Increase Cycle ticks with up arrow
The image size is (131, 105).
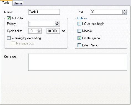(x=39, y=30)
